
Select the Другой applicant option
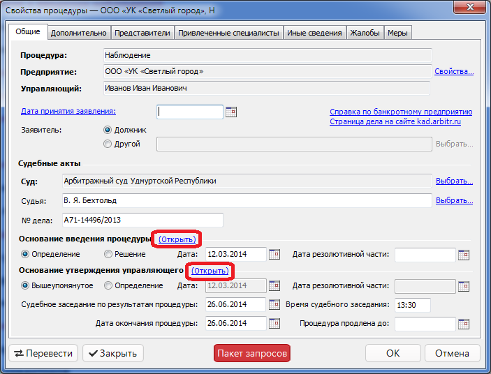[x=108, y=144]
